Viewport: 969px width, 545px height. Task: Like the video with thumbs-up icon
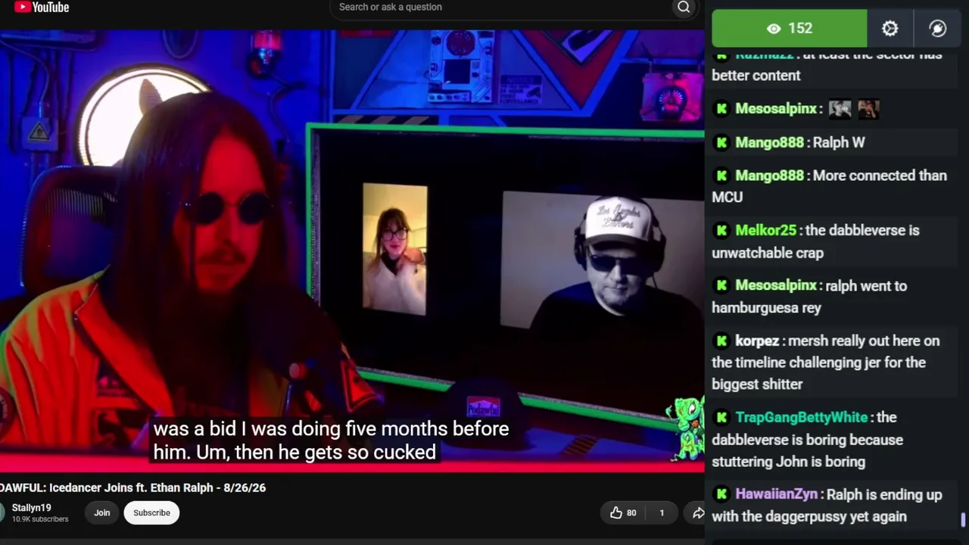pos(615,512)
